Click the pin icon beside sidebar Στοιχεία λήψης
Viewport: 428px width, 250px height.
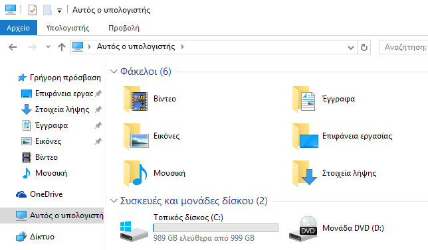click(x=98, y=109)
